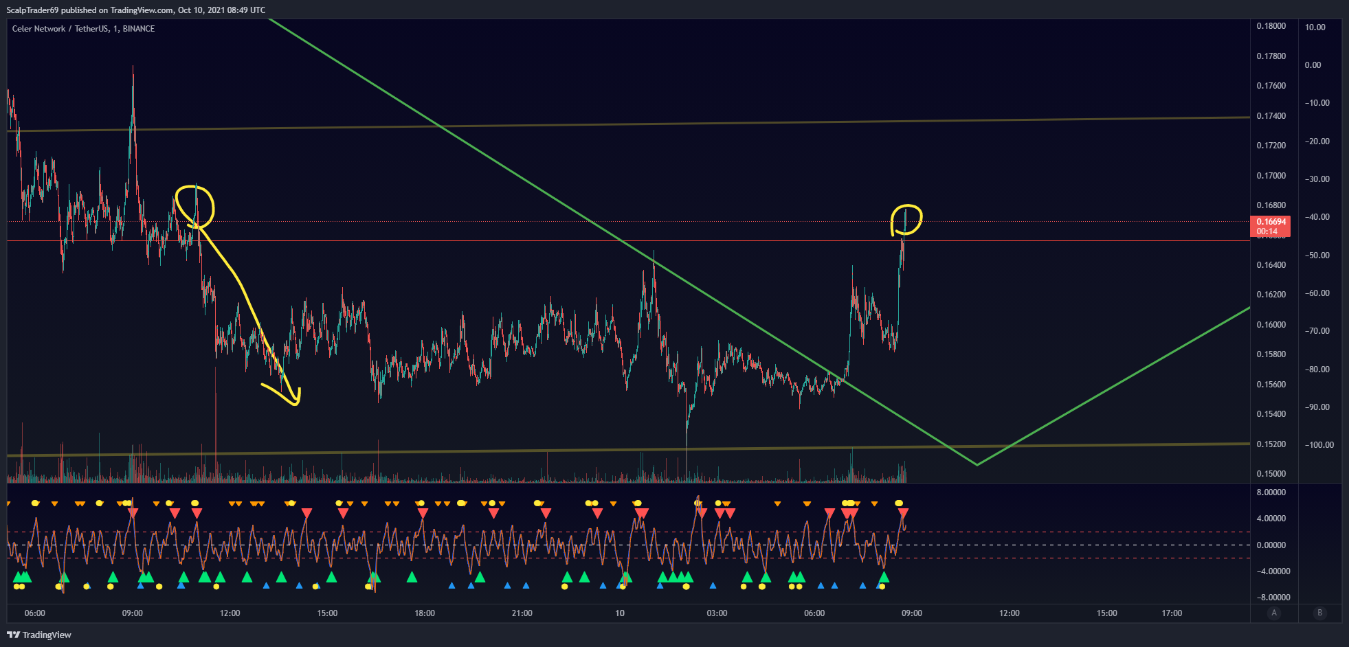The width and height of the screenshot is (1349, 647).
Task: Click the 0.17400 price axis label
Action: tap(1271, 116)
